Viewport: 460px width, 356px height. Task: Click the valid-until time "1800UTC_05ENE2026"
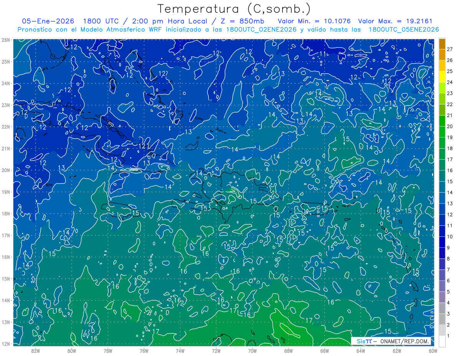pos(404,30)
